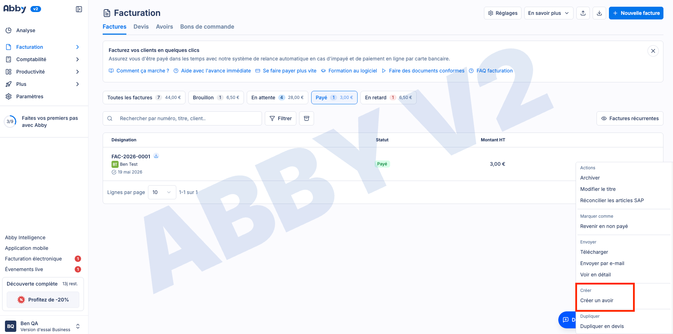Viewport: 673px width, 334px height.
Task: Dismiss the Facturez vos clients banner
Action: click(653, 51)
